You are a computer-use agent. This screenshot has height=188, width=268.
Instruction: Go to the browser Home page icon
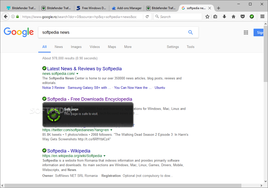(x=233, y=16)
